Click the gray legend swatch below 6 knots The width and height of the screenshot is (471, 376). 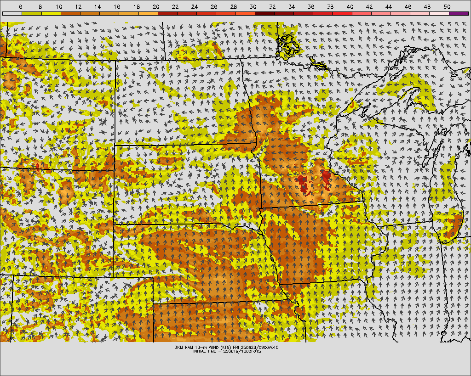point(12,13)
